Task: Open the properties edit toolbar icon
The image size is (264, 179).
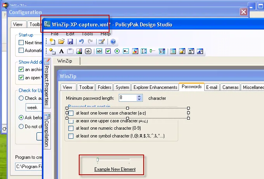Action: (102, 42)
